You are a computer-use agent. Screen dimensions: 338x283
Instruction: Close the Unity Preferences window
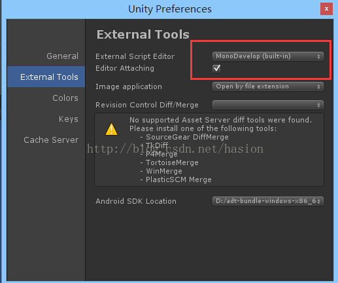coord(326,9)
